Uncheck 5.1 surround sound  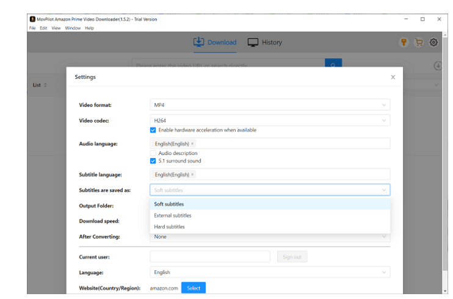[153, 161]
